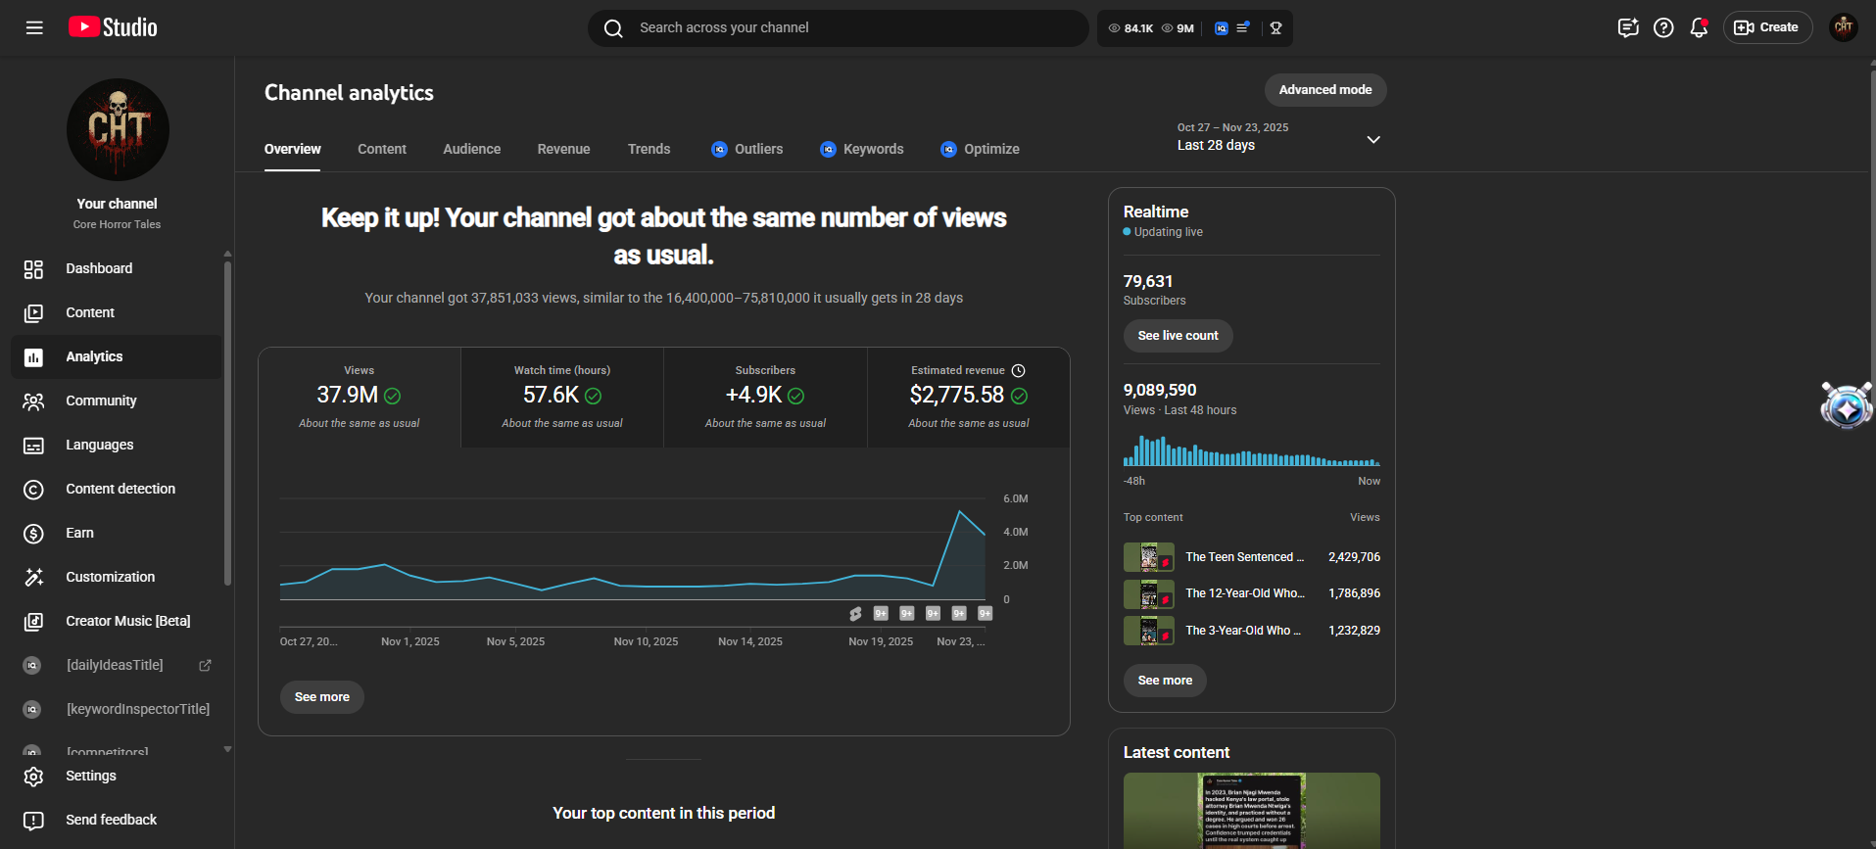The image size is (1876, 849).
Task: Click See live count button
Action: pos(1178,336)
